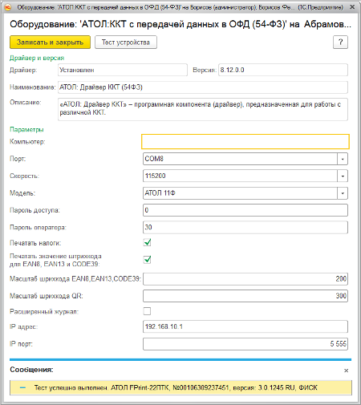Select the Пароль доступа field

coord(245,210)
